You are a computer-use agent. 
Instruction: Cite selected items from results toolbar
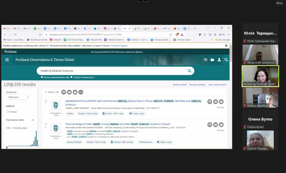(63, 92)
